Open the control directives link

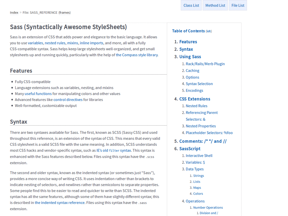[68, 100]
